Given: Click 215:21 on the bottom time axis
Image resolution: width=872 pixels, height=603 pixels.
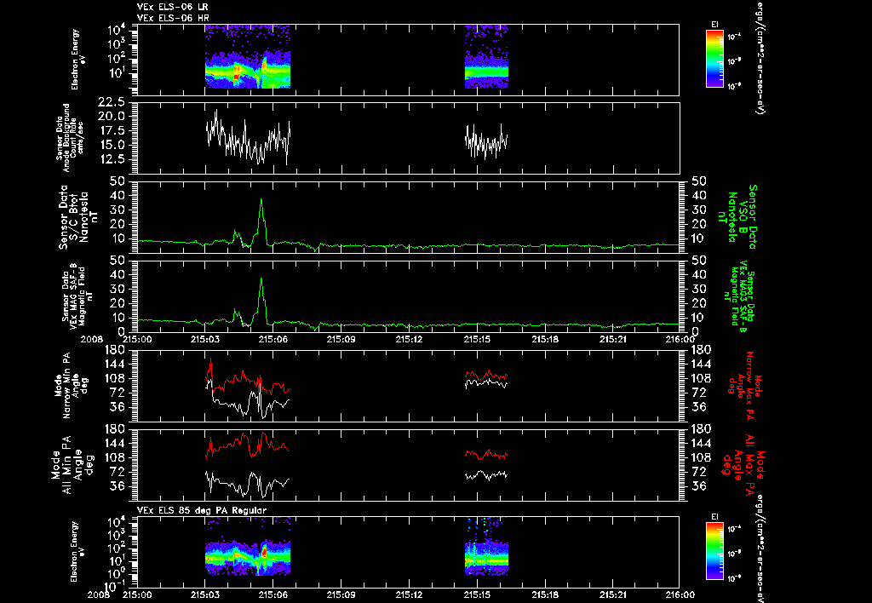Looking at the screenshot, I should click(x=612, y=594).
